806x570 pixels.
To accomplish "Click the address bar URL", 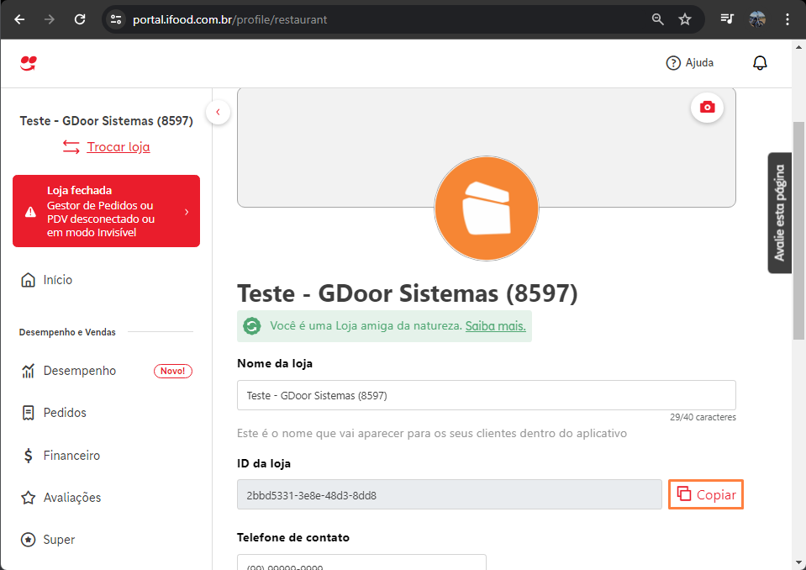I will pyautogui.click(x=229, y=19).
